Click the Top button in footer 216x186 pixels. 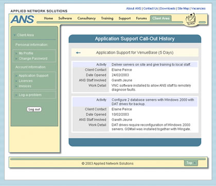191,163
